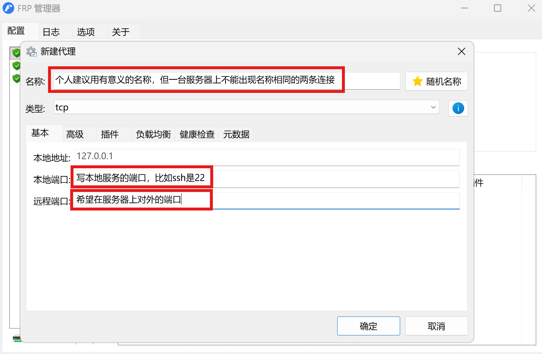Show the 健康检查 tab

197,134
